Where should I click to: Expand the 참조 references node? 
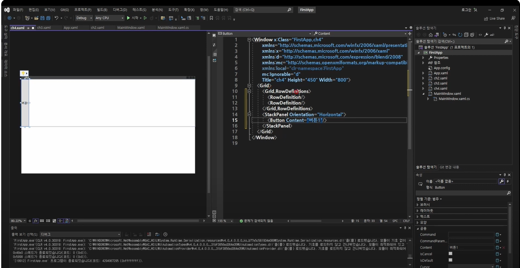423,63
